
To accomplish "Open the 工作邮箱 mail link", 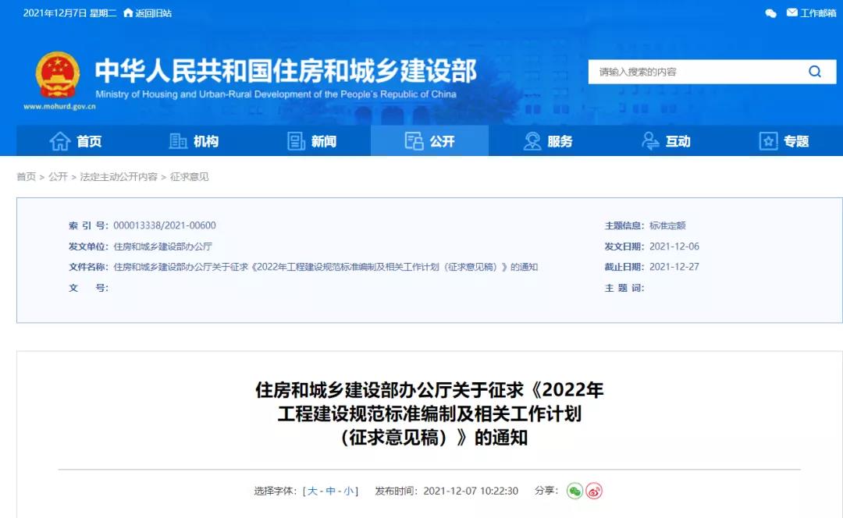I will pyautogui.click(x=811, y=13).
